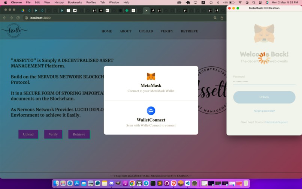Screen dimensions: 302x189
Task: Open the Chrome File menu
Action: pyautogui.click(x=28, y=2)
